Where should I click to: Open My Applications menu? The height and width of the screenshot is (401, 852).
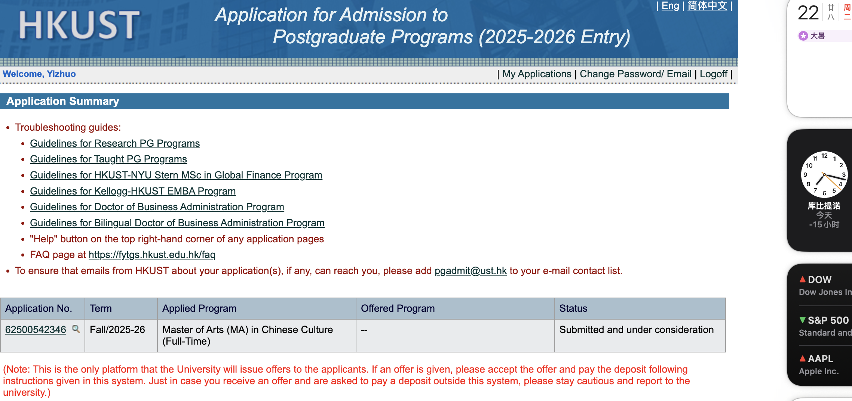pyautogui.click(x=537, y=74)
